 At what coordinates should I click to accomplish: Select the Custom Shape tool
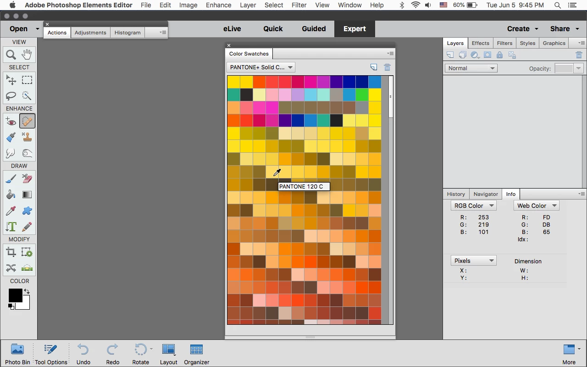pyautogui.click(x=27, y=211)
